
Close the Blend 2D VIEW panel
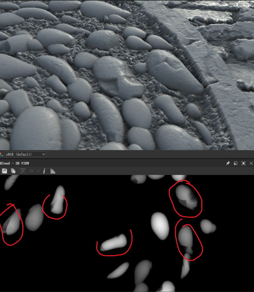[x=251, y=163]
